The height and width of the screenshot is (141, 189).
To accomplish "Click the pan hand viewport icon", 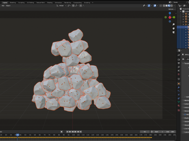I will 174,28.
